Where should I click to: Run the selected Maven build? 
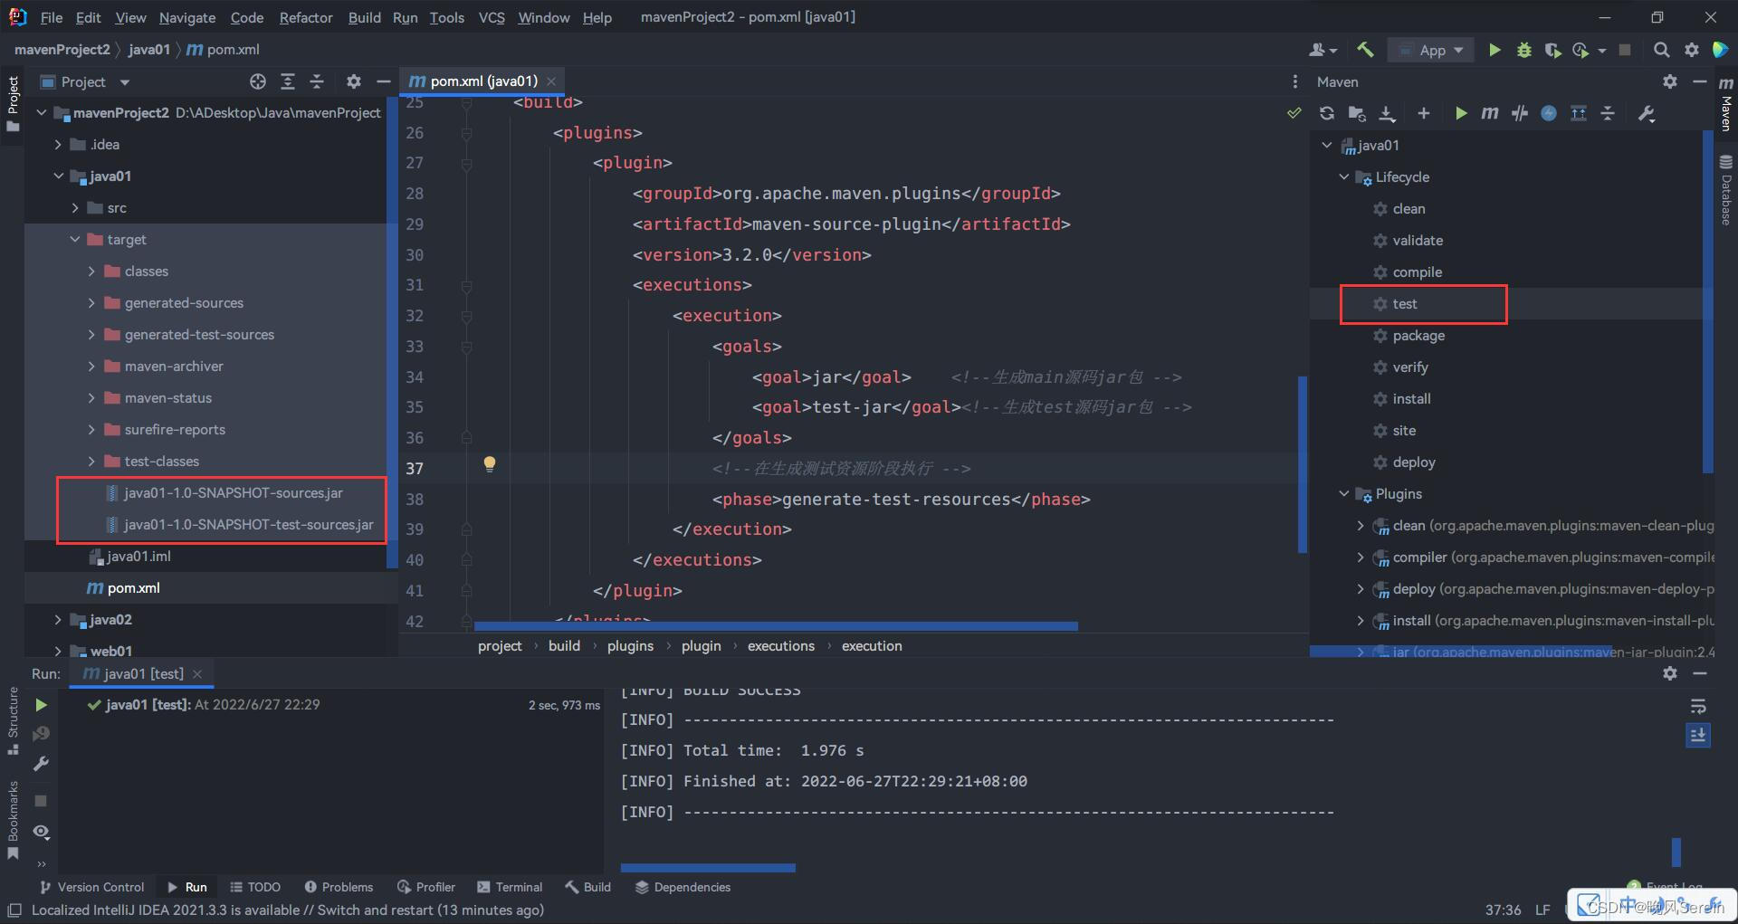(1460, 113)
